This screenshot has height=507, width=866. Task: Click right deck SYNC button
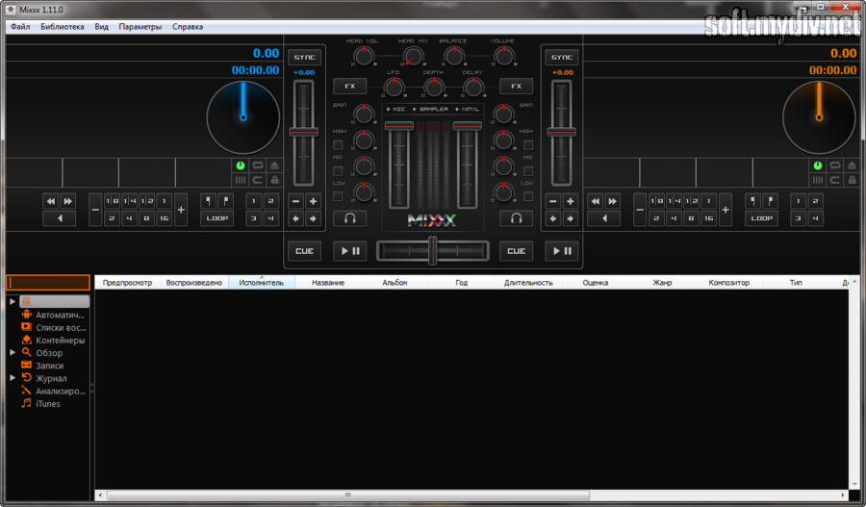pos(562,57)
